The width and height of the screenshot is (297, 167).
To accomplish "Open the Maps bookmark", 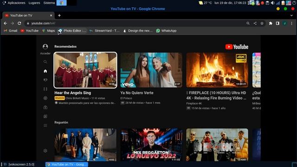I will [48, 31].
